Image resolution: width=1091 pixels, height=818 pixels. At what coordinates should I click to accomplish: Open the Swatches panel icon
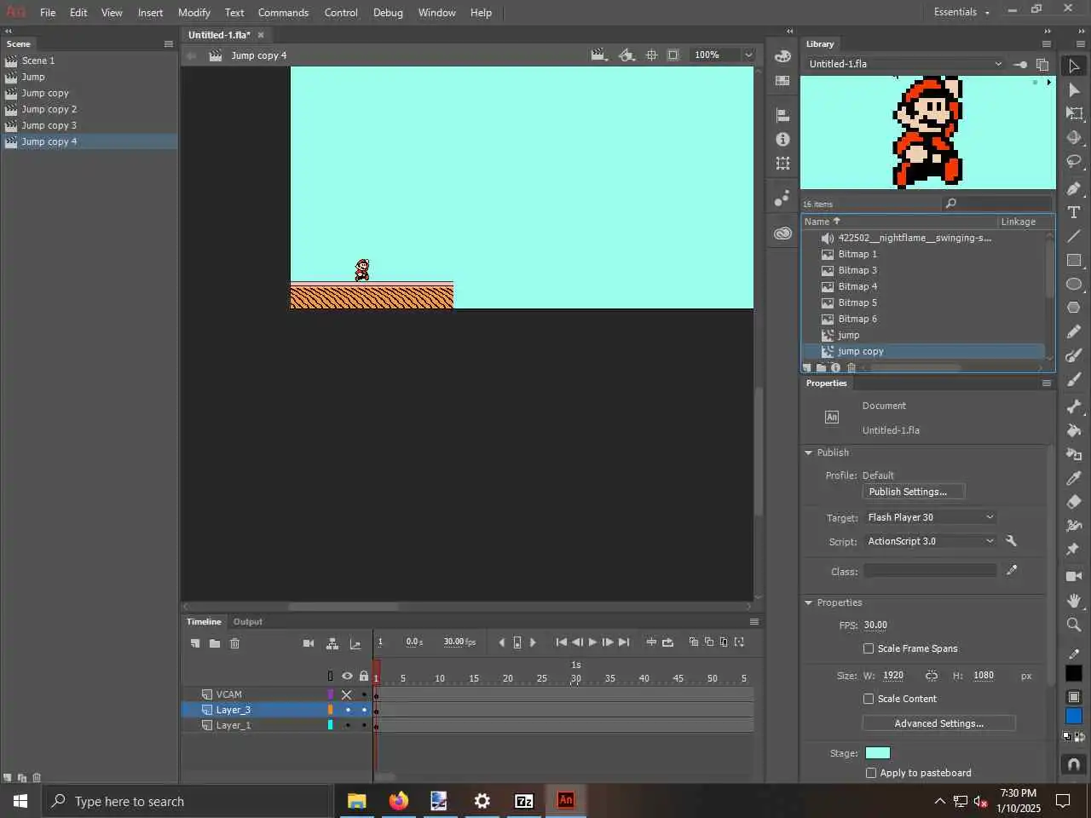pyautogui.click(x=782, y=80)
